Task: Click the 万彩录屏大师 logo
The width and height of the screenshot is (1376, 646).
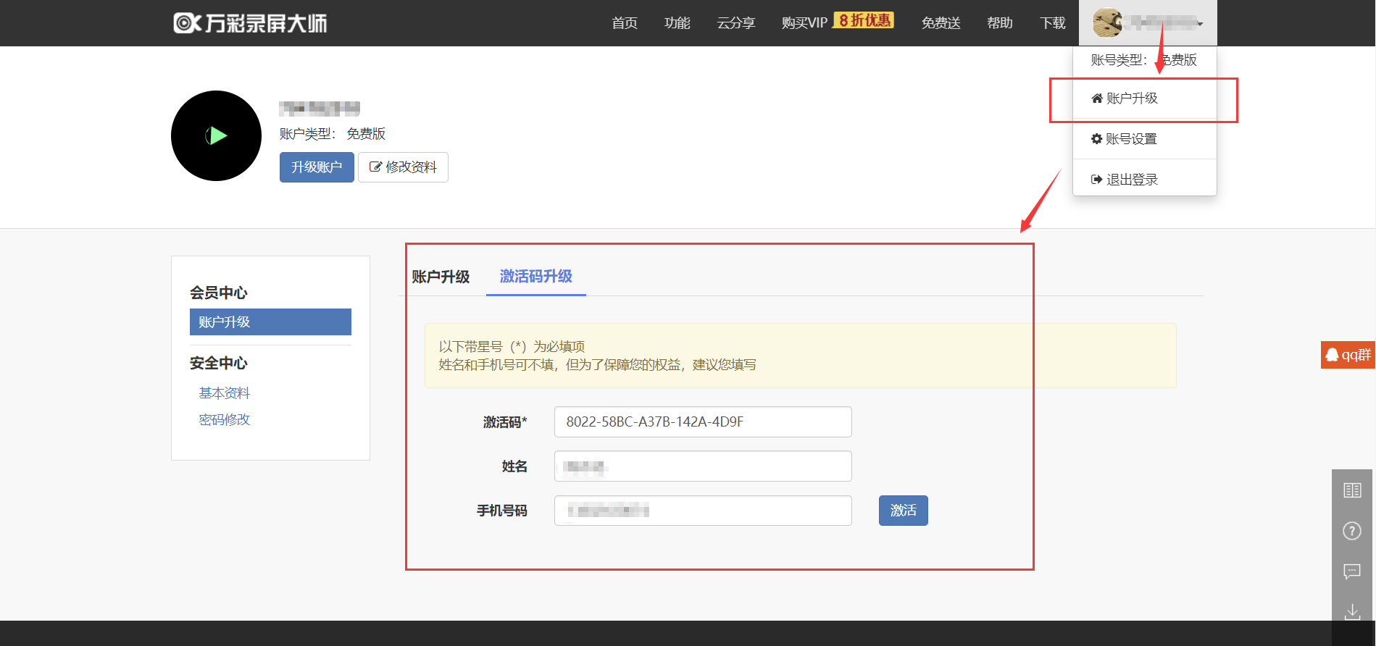Action: [x=250, y=23]
